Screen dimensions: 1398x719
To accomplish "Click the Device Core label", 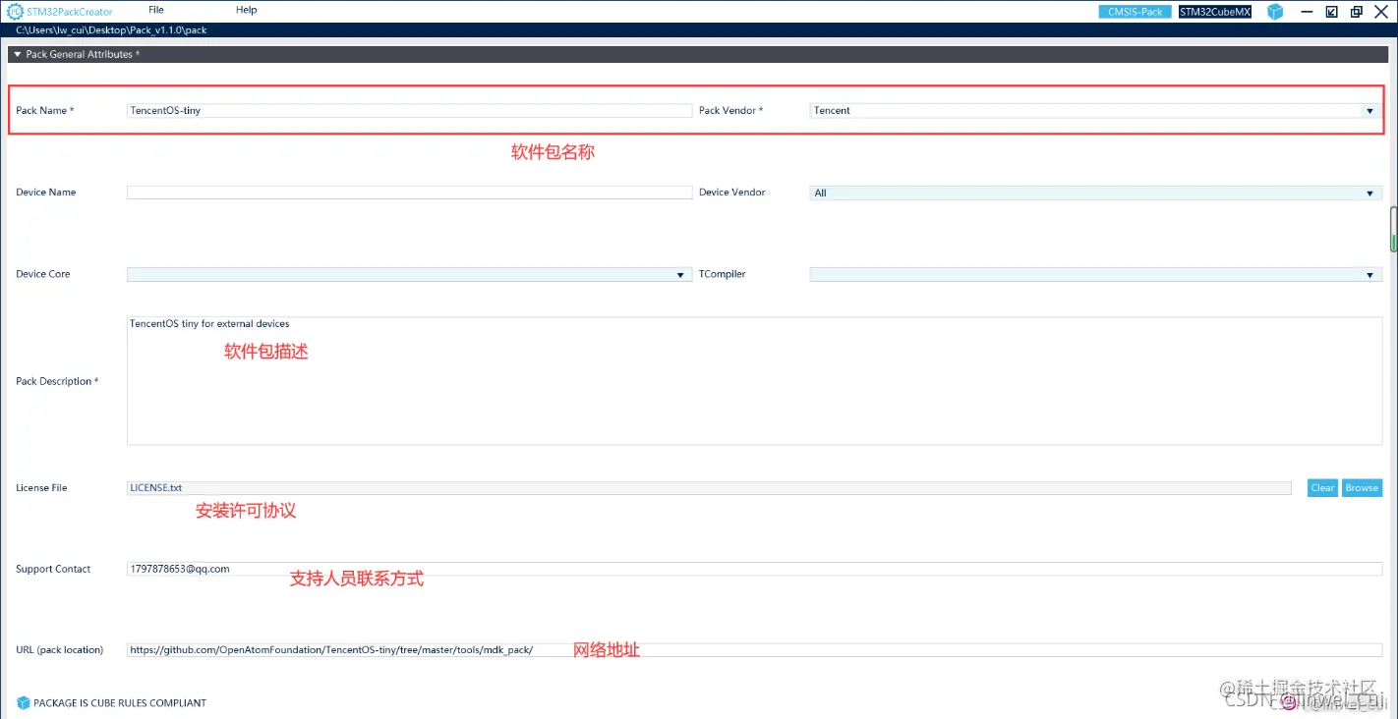I will tap(43, 274).
